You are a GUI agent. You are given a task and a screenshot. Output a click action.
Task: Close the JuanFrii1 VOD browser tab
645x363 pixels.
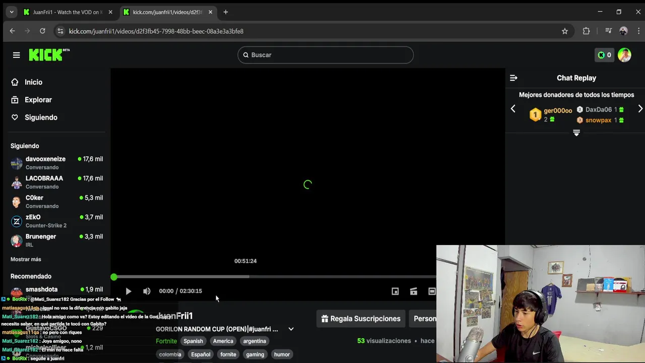tap(110, 12)
